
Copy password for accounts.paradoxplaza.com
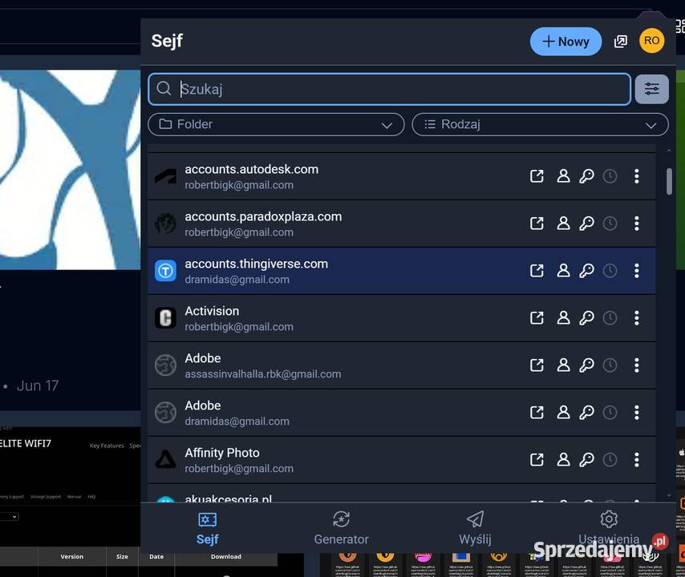586,224
